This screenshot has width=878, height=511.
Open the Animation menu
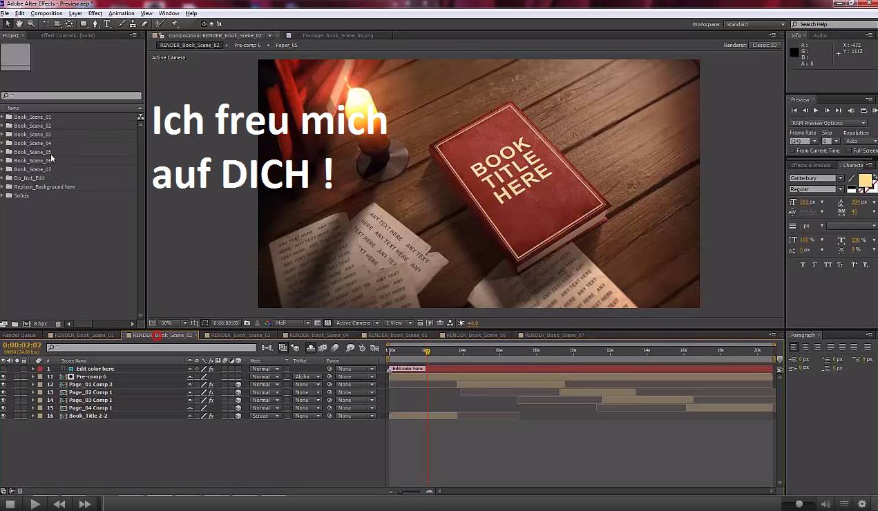[x=122, y=13]
